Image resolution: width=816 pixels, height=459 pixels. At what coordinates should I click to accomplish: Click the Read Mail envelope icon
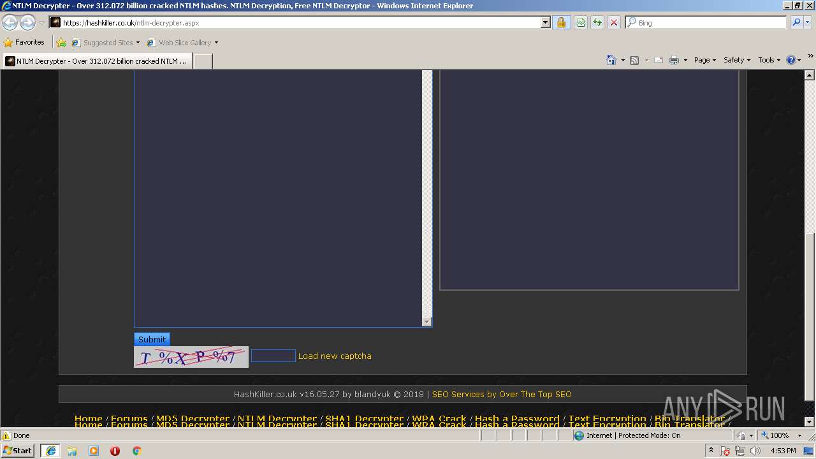[659, 60]
